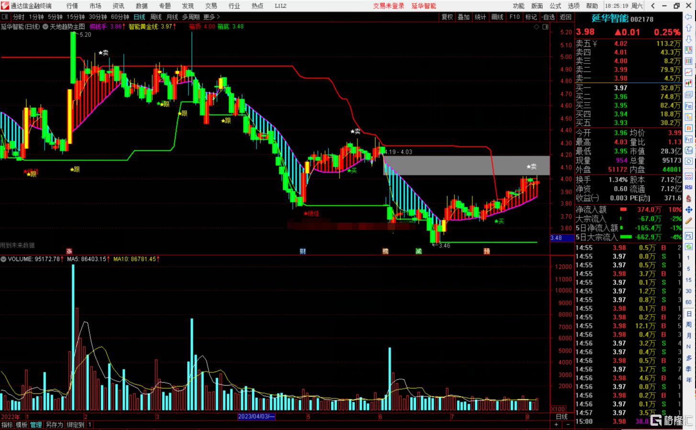The width and height of the screenshot is (696, 430).
Task: Open the 画线 drawing tools
Action: [497, 17]
